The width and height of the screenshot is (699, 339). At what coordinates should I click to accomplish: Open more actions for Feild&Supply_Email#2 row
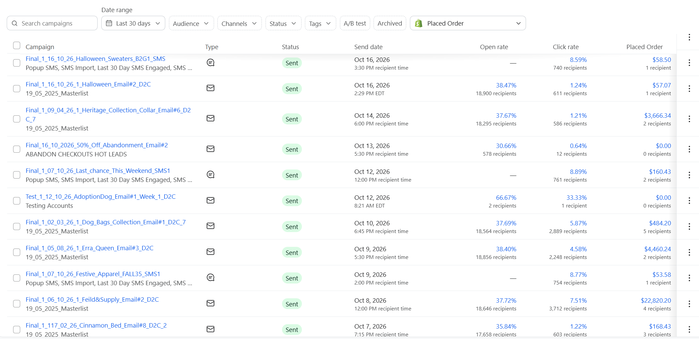click(689, 304)
